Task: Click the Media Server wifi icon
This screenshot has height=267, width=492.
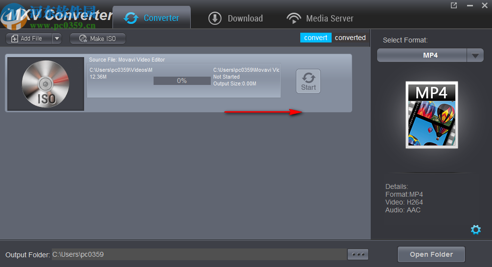Action: point(294,18)
